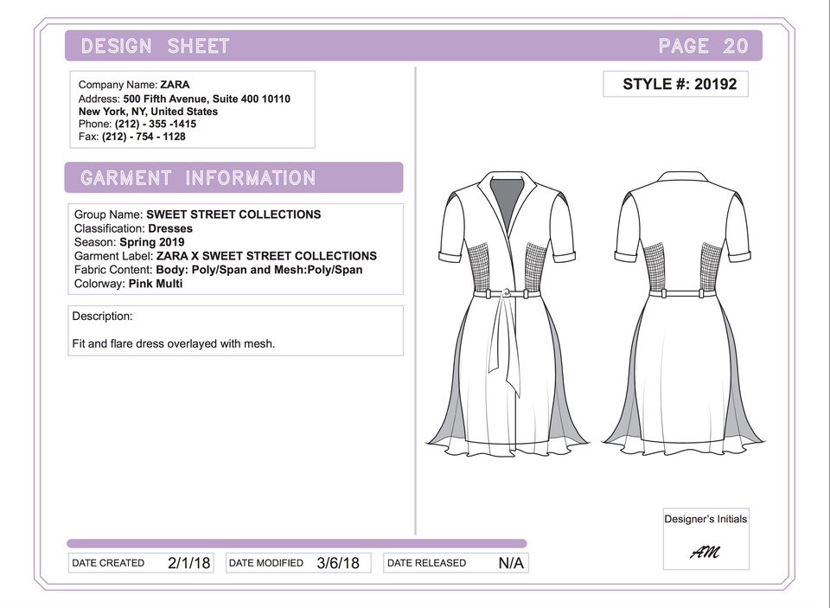Screen dimensions: 830x608
Task: Click the New York, NY, United States line
Action: (x=148, y=112)
